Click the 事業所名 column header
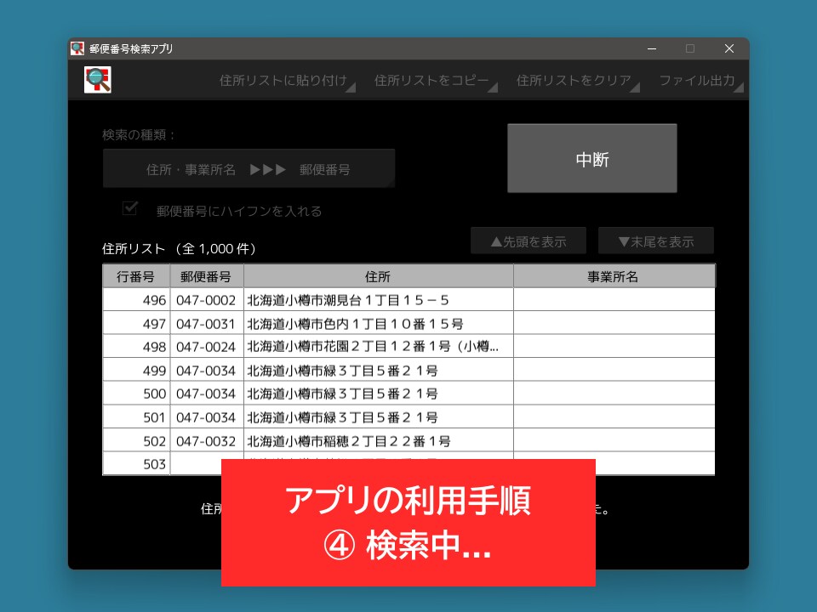Viewport: 817px width, 612px height. [x=614, y=276]
